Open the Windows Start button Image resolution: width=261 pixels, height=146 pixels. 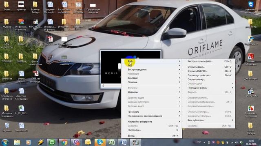pyautogui.click(x=5, y=142)
